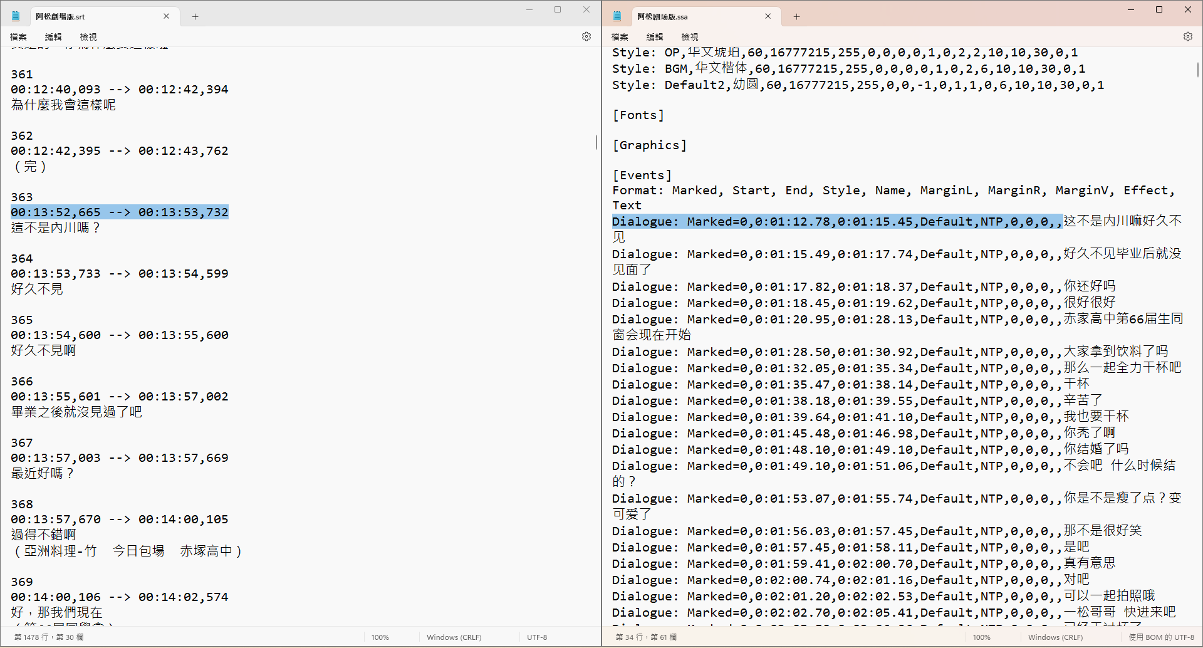Click the Format: Marked, Start, End line
This screenshot has height=648, width=1203.
click(x=893, y=197)
